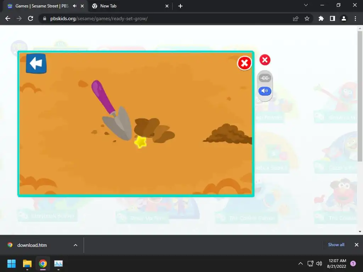
Task: Open the Chrome three-dot menu
Action: [x=355, y=18]
